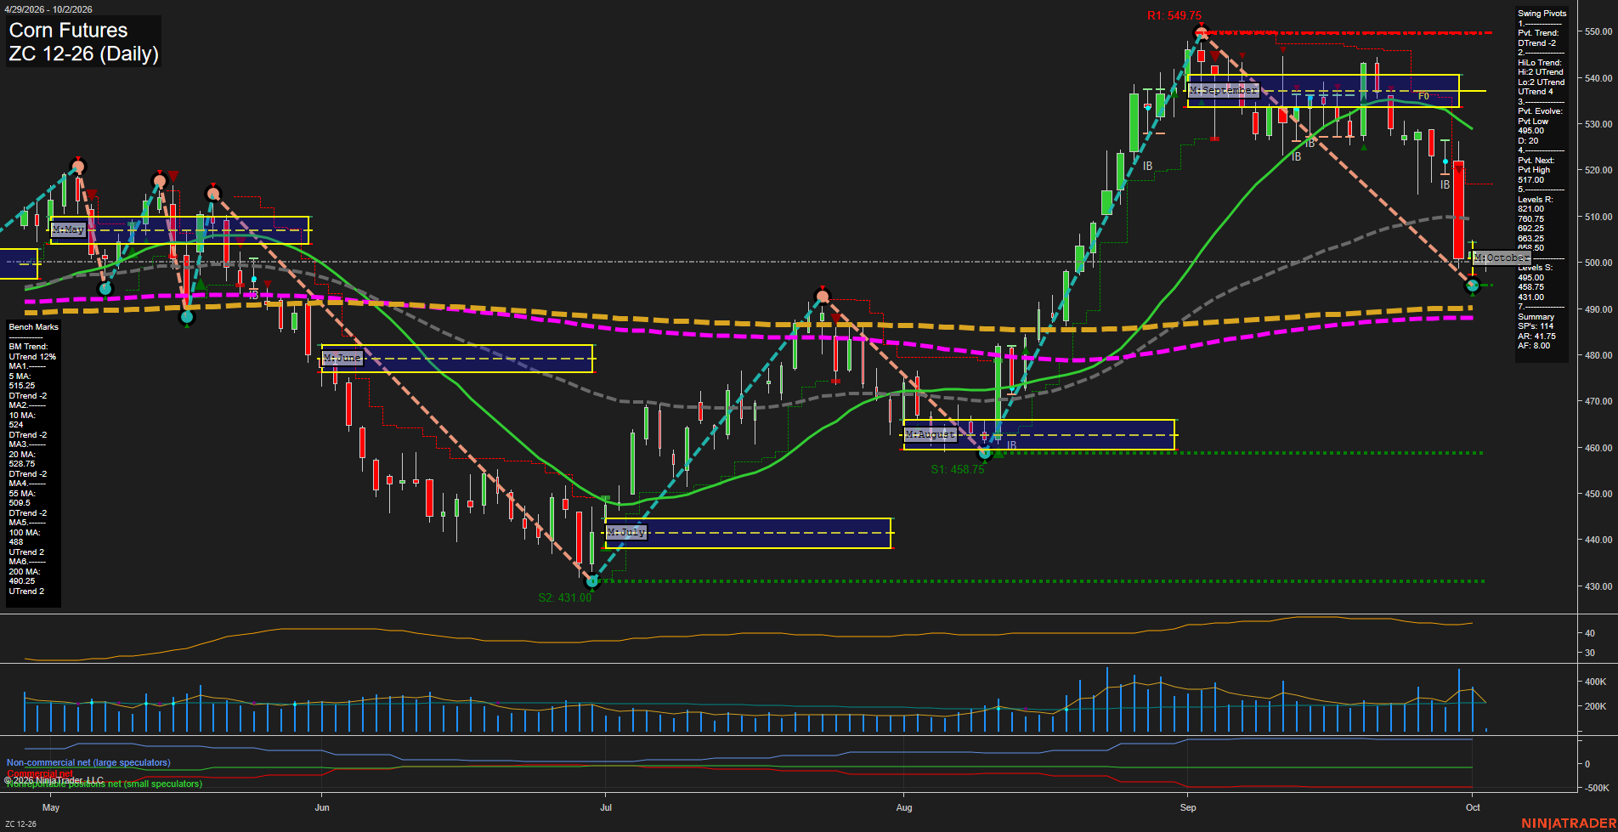Click the first May swing high pivot circle
Image resolution: width=1618 pixels, height=832 pixels.
[78, 167]
